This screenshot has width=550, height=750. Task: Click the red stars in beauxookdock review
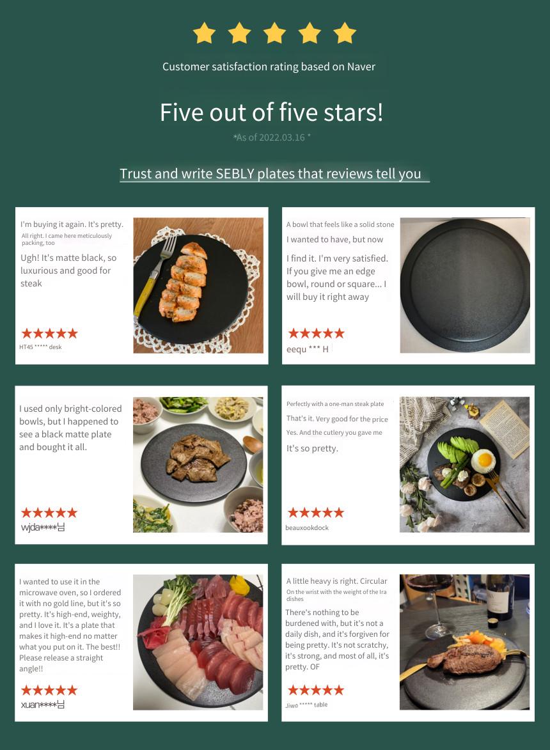[x=316, y=513]
